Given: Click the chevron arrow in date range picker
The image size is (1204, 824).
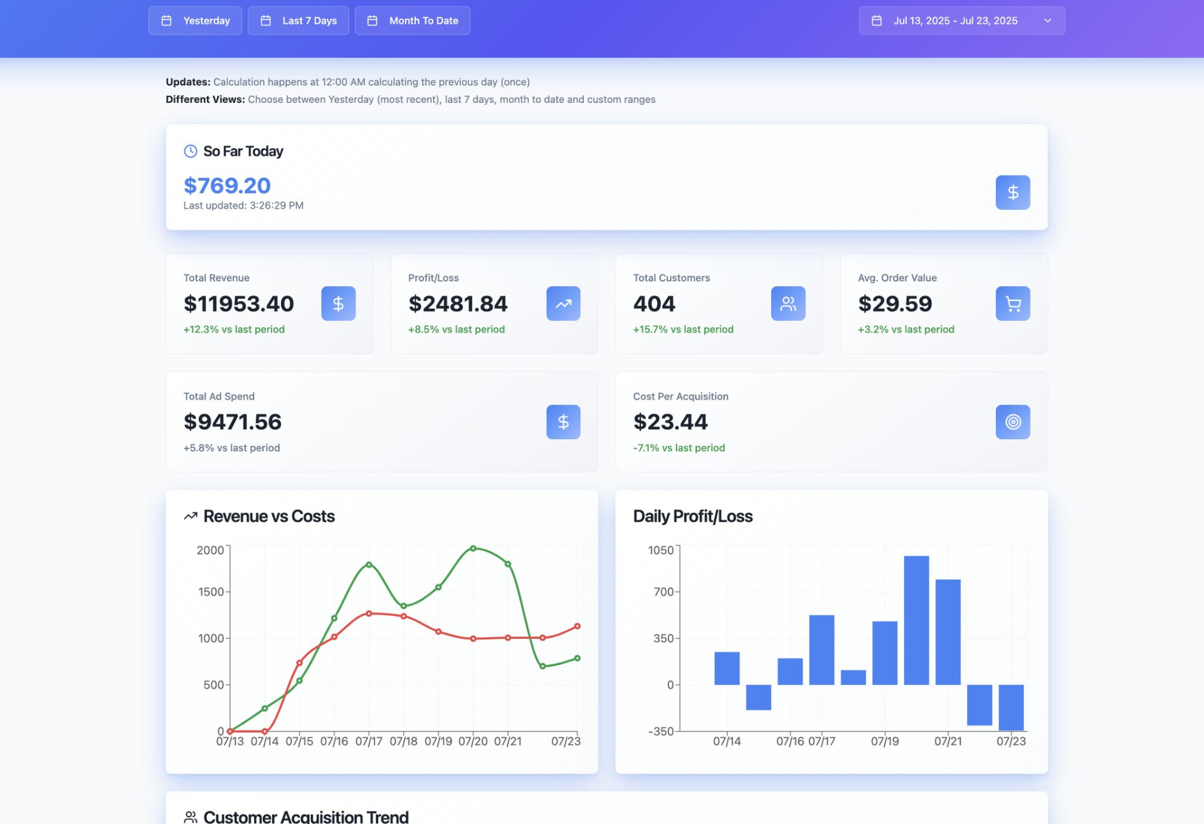Looking at the screenshot, I should click(1048, 21).
